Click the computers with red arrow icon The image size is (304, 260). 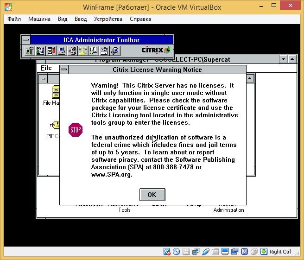pos(51,51)
